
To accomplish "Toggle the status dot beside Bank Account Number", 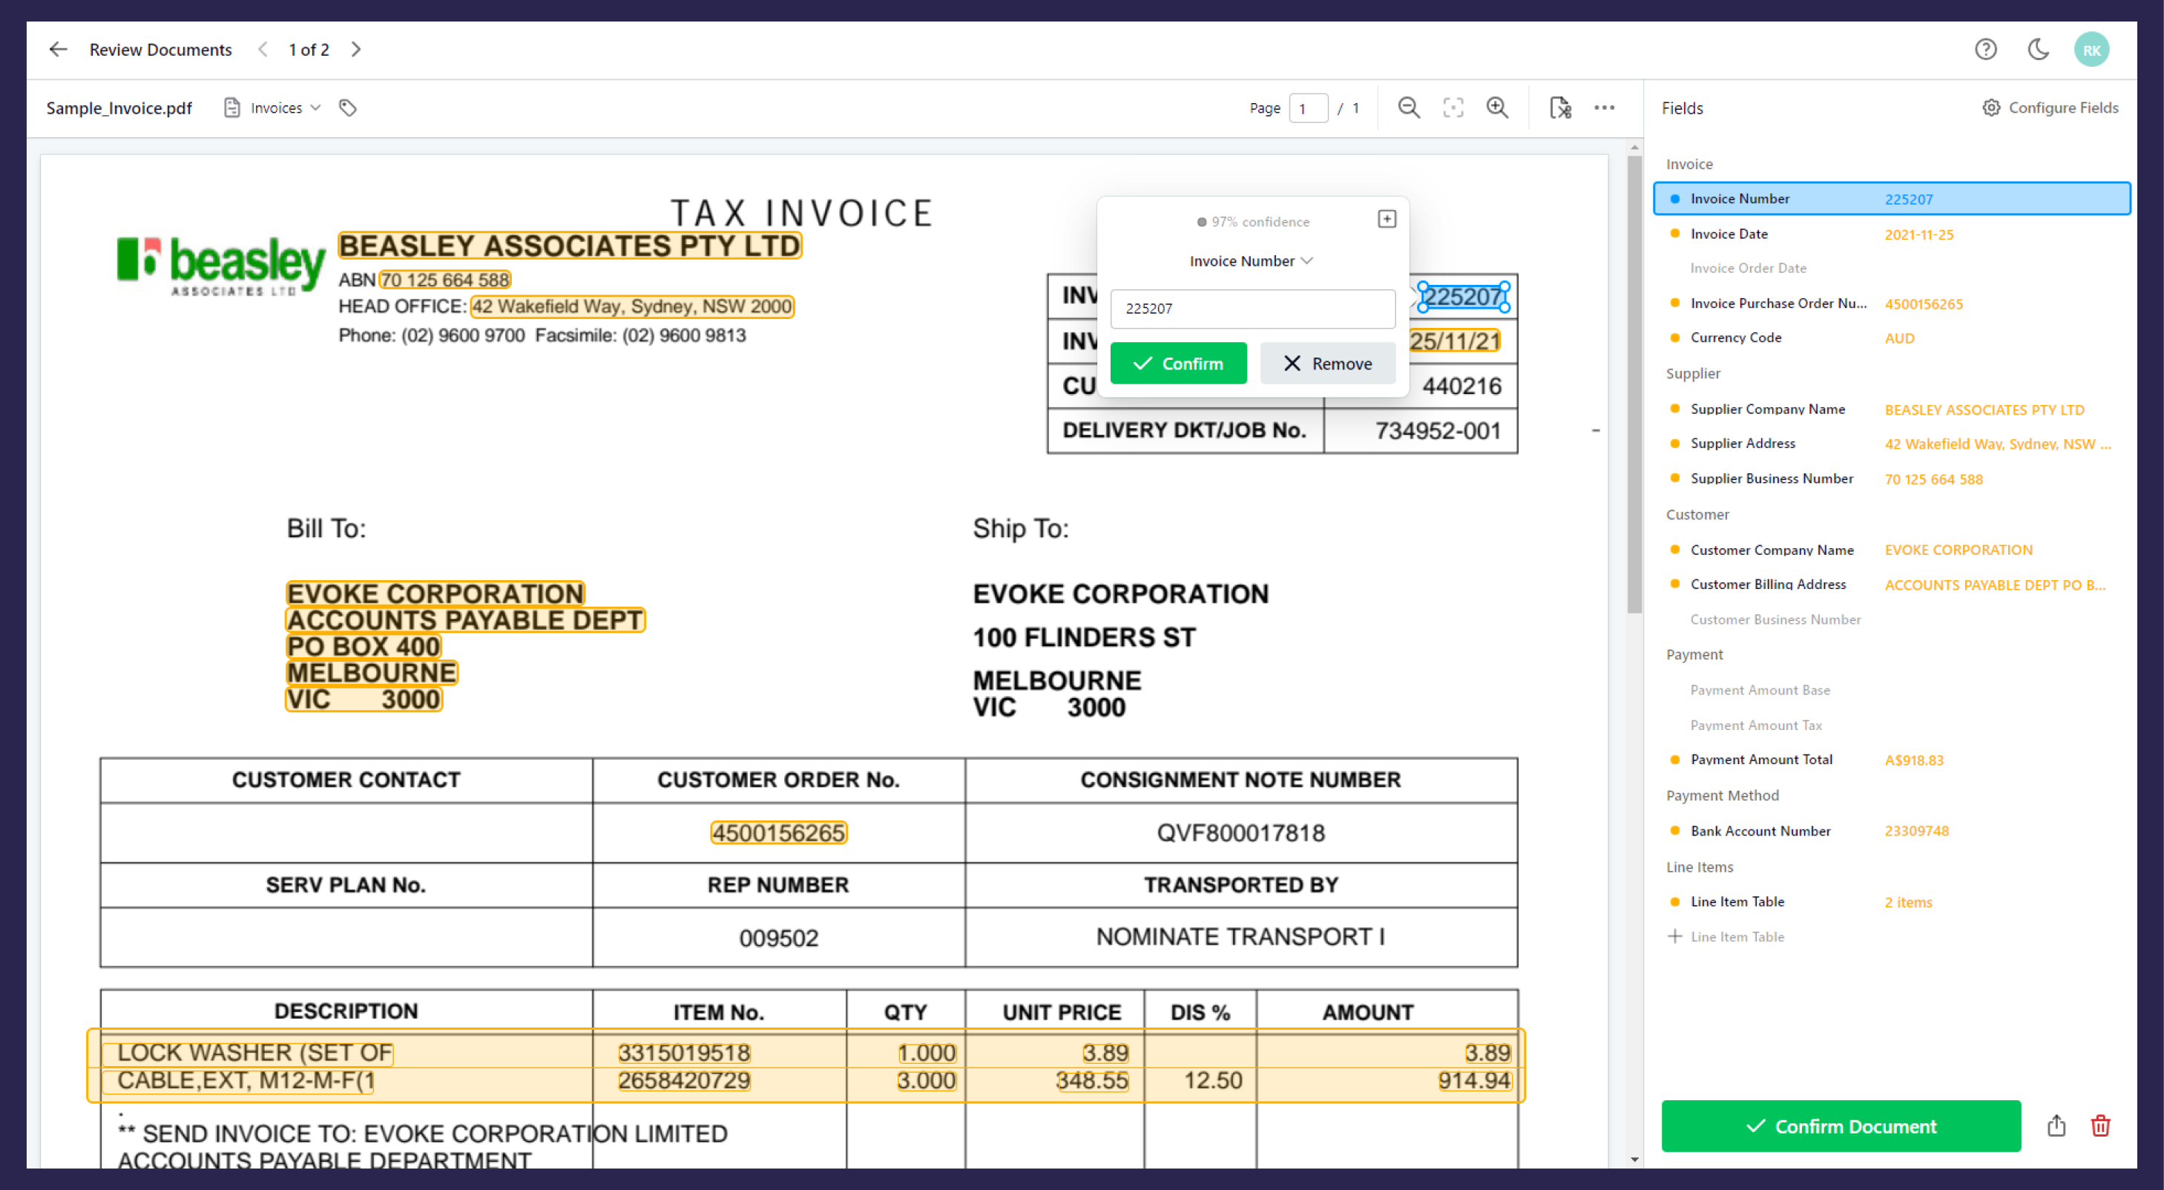I will 1675,830.
